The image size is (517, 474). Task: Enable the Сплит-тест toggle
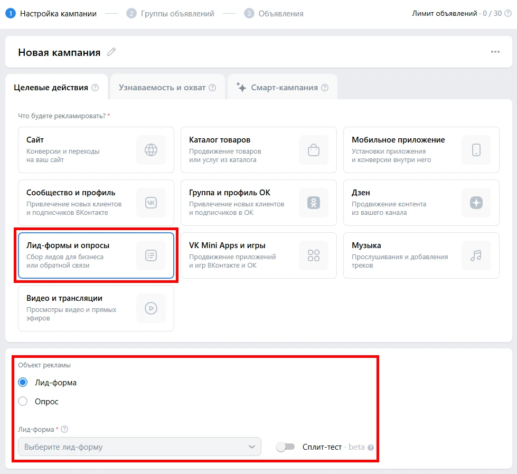(x=286, y=447)
